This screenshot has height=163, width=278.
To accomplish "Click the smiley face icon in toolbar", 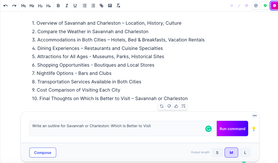I will tap(246, 6).
